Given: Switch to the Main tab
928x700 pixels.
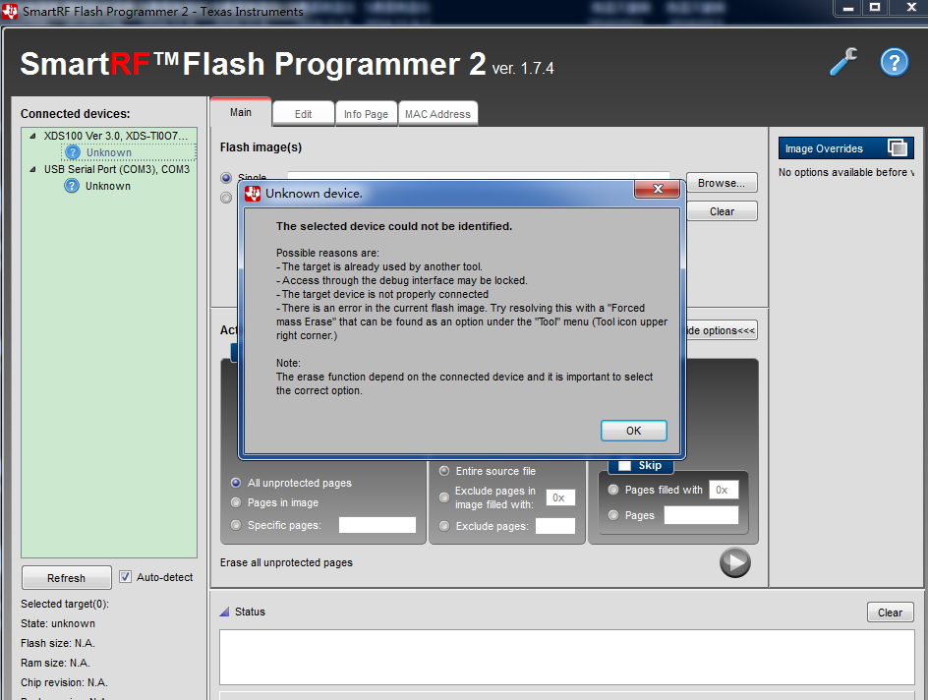Looking at the screenshot, I should [x=241, y=112].
